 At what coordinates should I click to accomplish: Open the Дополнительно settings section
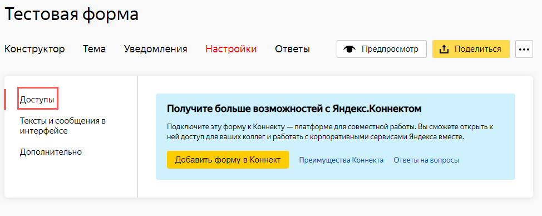pyautogui.click(x=51, y=152)
